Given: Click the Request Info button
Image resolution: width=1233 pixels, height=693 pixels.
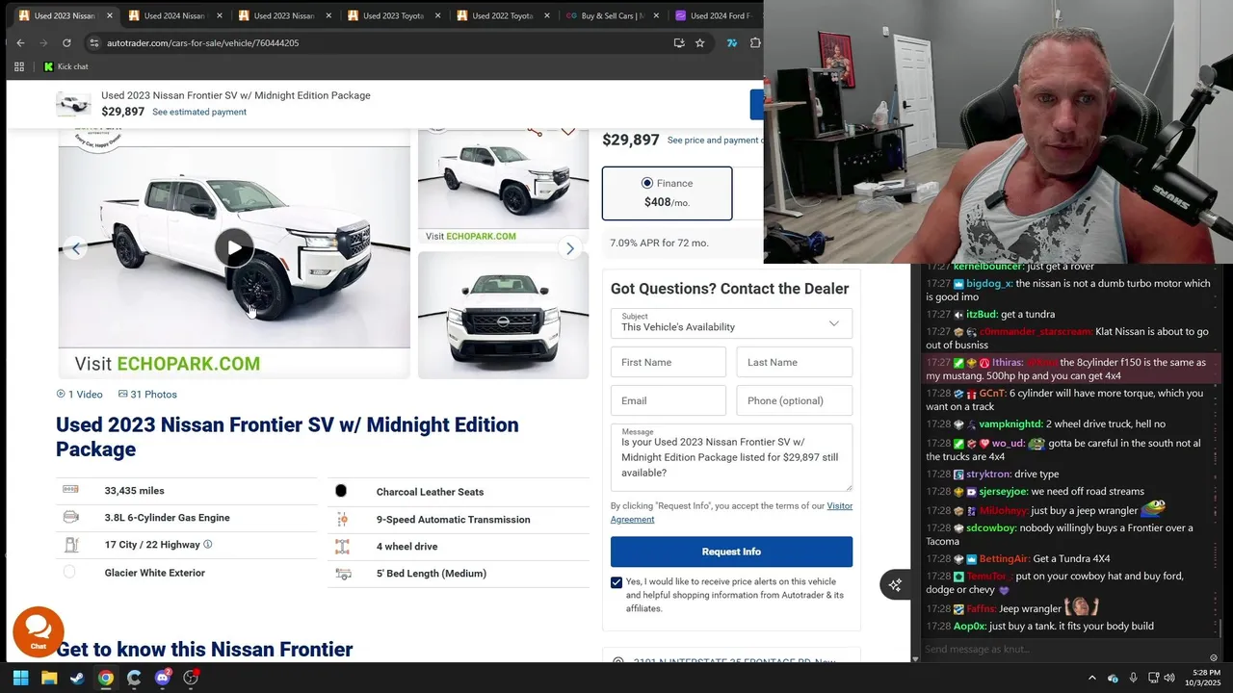Looking at the screenshot, I should (731, 552).
